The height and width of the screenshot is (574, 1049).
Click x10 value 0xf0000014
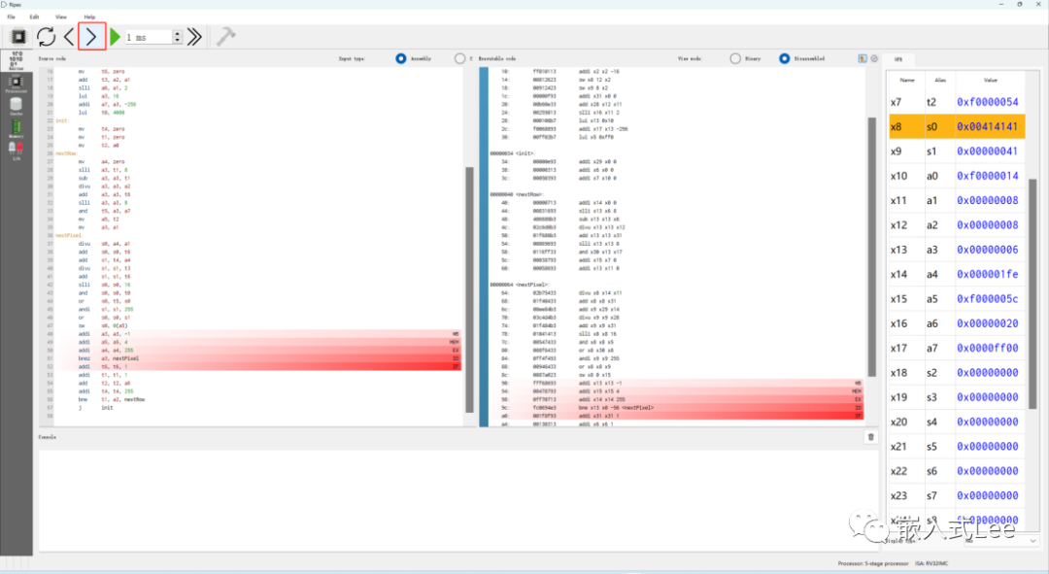[x=988, y=176]
